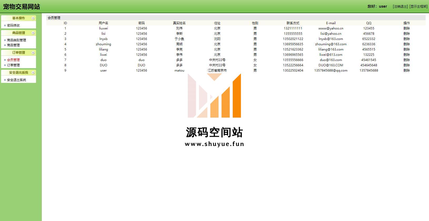Viewport: 429px width, 221px height.
Task: Delete the lowercase duo member
Action: (x=407, y=60)
